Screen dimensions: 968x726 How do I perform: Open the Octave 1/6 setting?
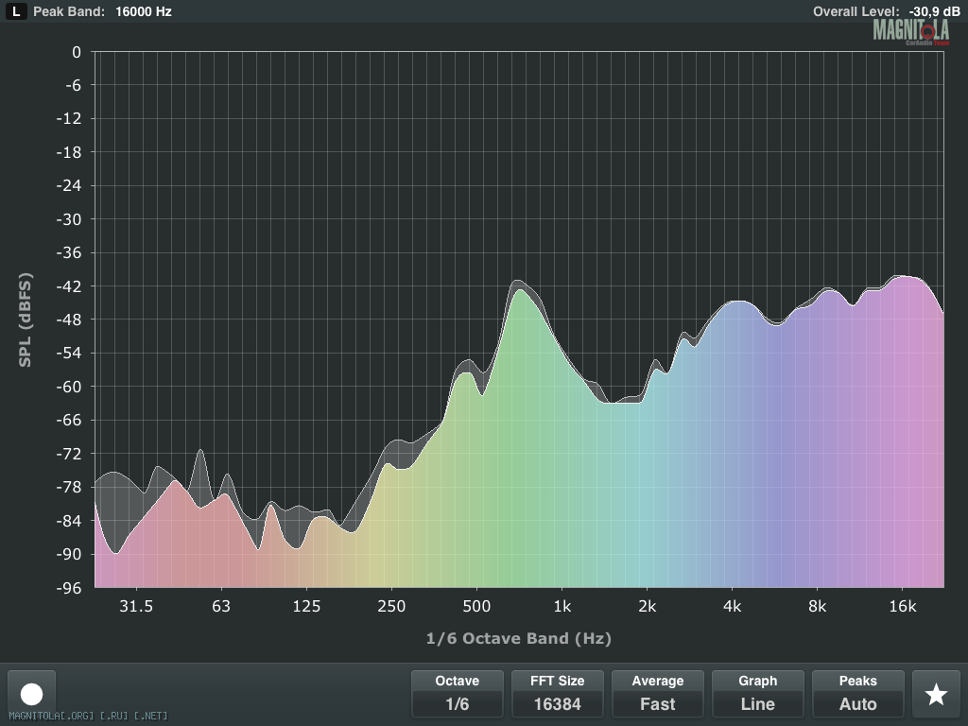pyautogui.click(x=458, y=694)
